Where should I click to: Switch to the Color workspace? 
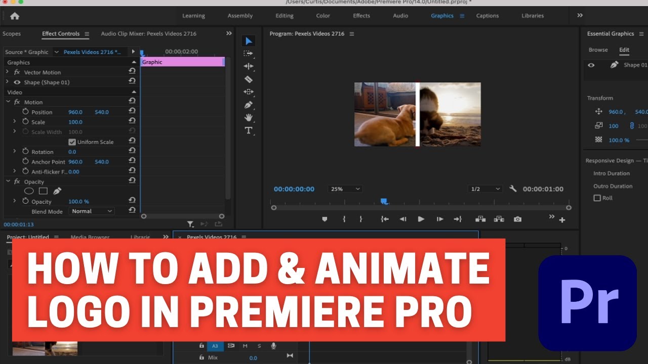pyautogui.click(x=323, y=16)
